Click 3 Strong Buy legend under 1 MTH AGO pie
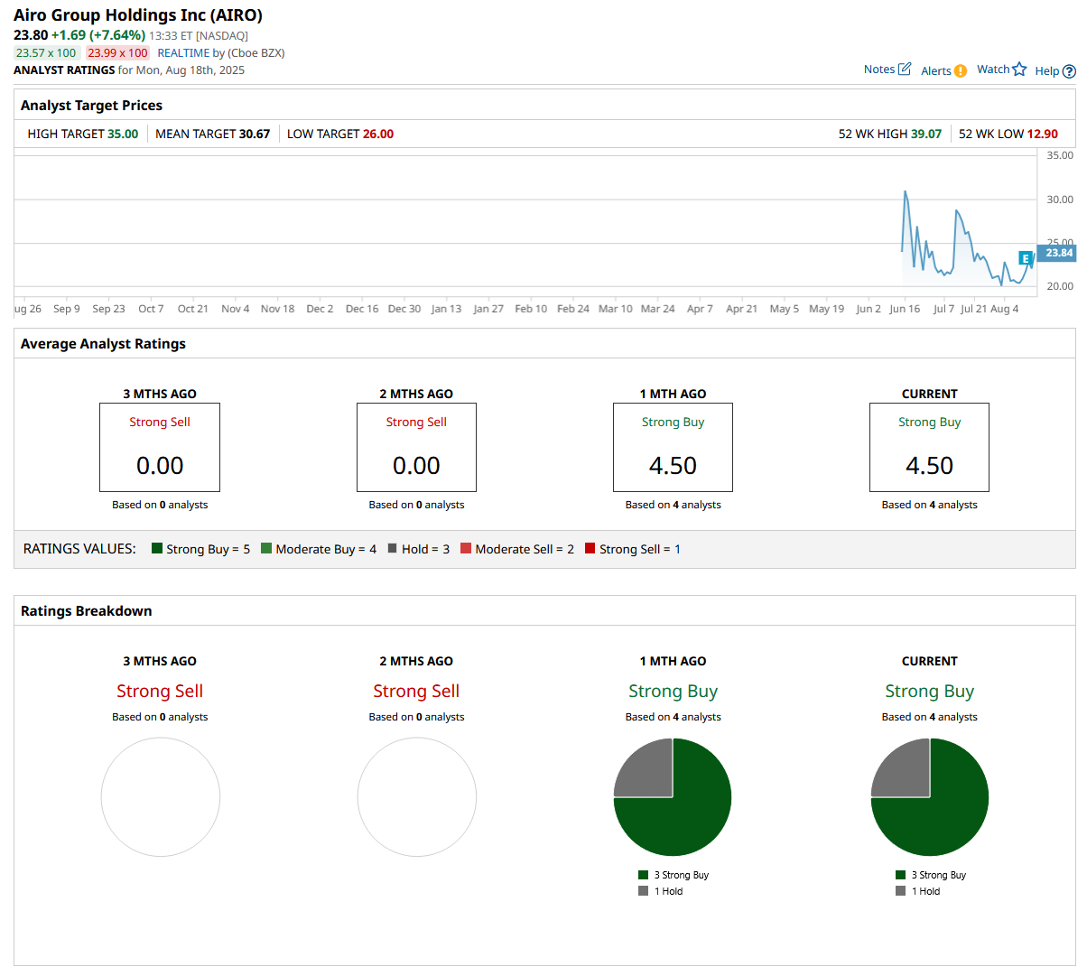The image size is (1087, 976). pyautogui.click(x=674, y=875)
